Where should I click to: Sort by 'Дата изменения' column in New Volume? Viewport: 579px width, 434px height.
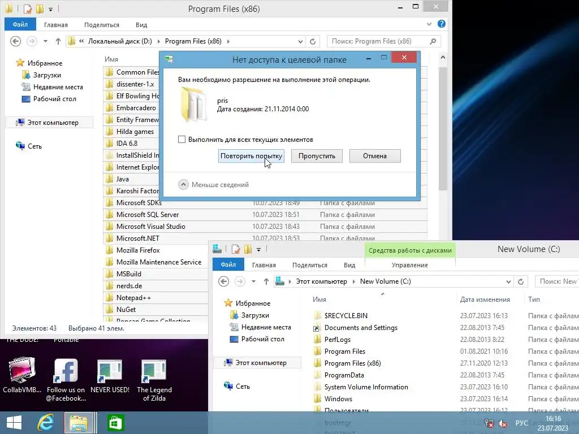coord(485,300)
